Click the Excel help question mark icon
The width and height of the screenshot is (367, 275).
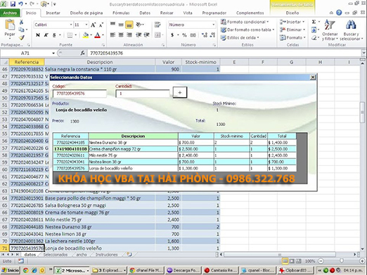click(x=339, y=13)
